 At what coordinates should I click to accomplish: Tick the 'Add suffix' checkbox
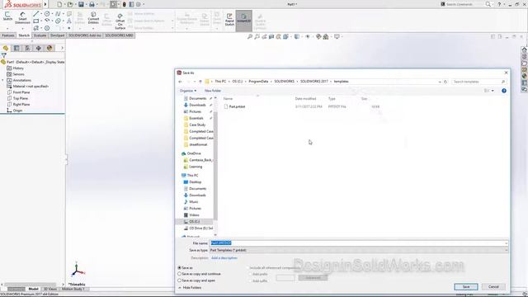click(251, 280)
